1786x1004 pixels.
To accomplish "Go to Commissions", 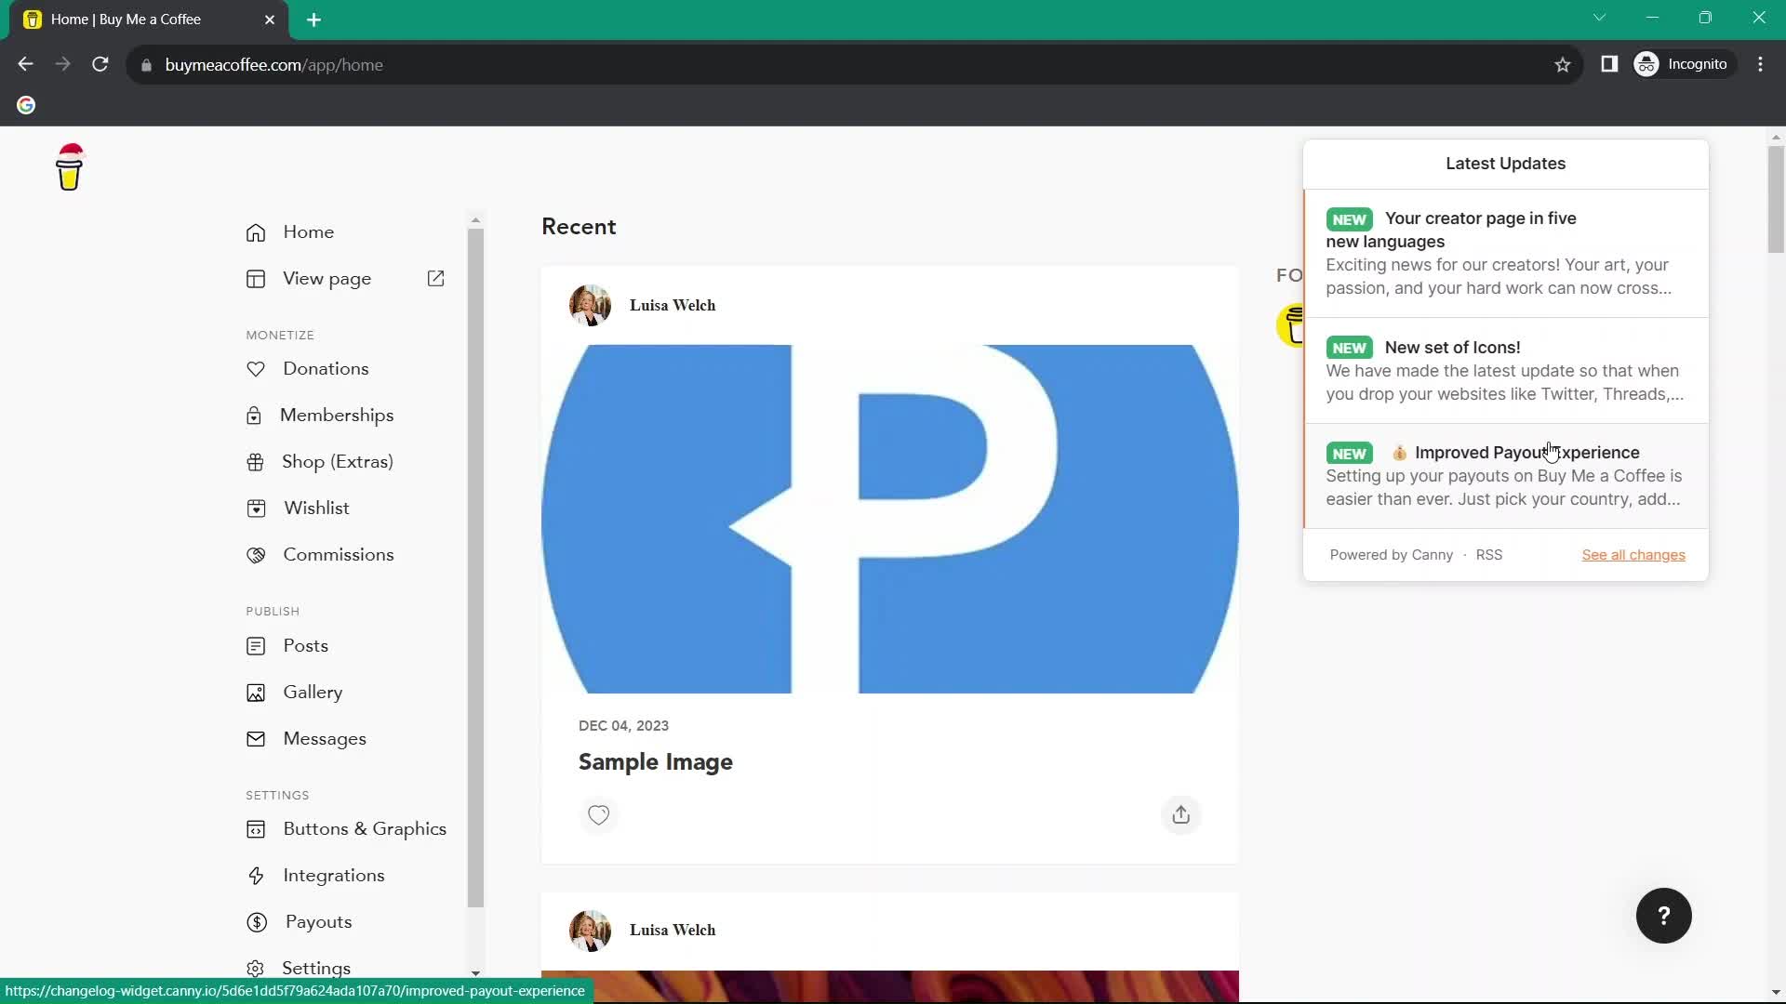I will point(339,555).
